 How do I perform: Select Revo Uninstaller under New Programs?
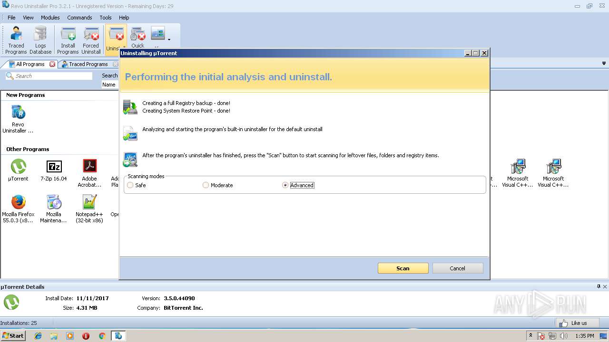(x=18, y=119)
